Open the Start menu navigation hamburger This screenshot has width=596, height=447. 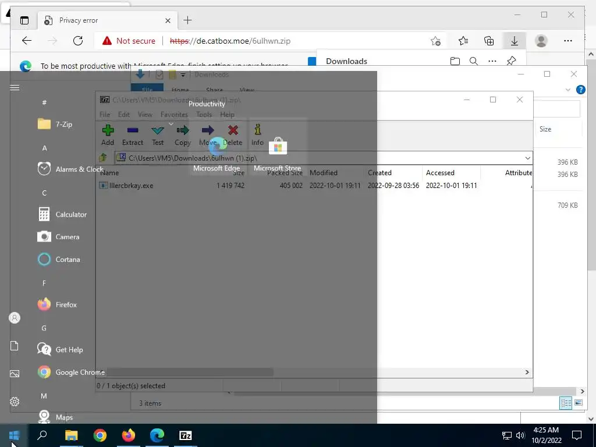(15, 88)
